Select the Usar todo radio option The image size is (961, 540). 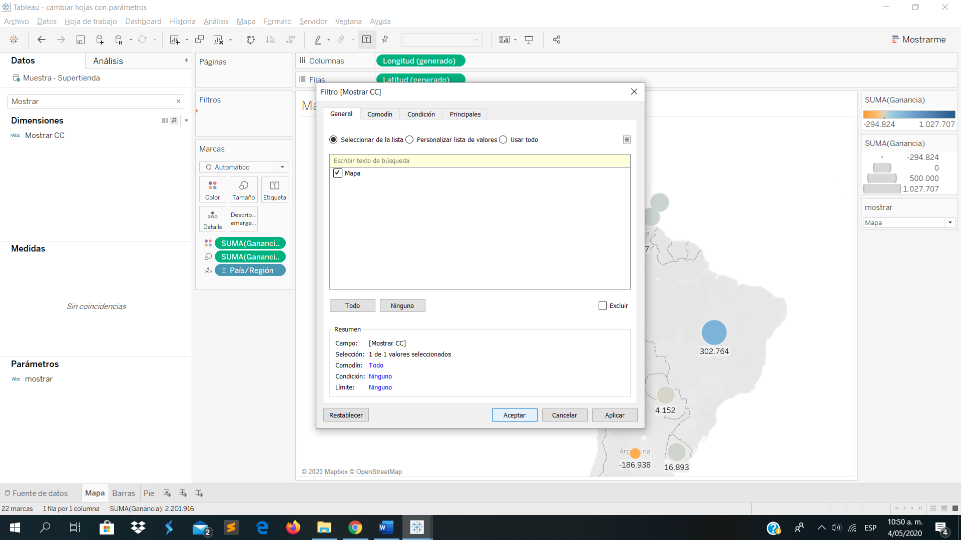tap(503, 139)
